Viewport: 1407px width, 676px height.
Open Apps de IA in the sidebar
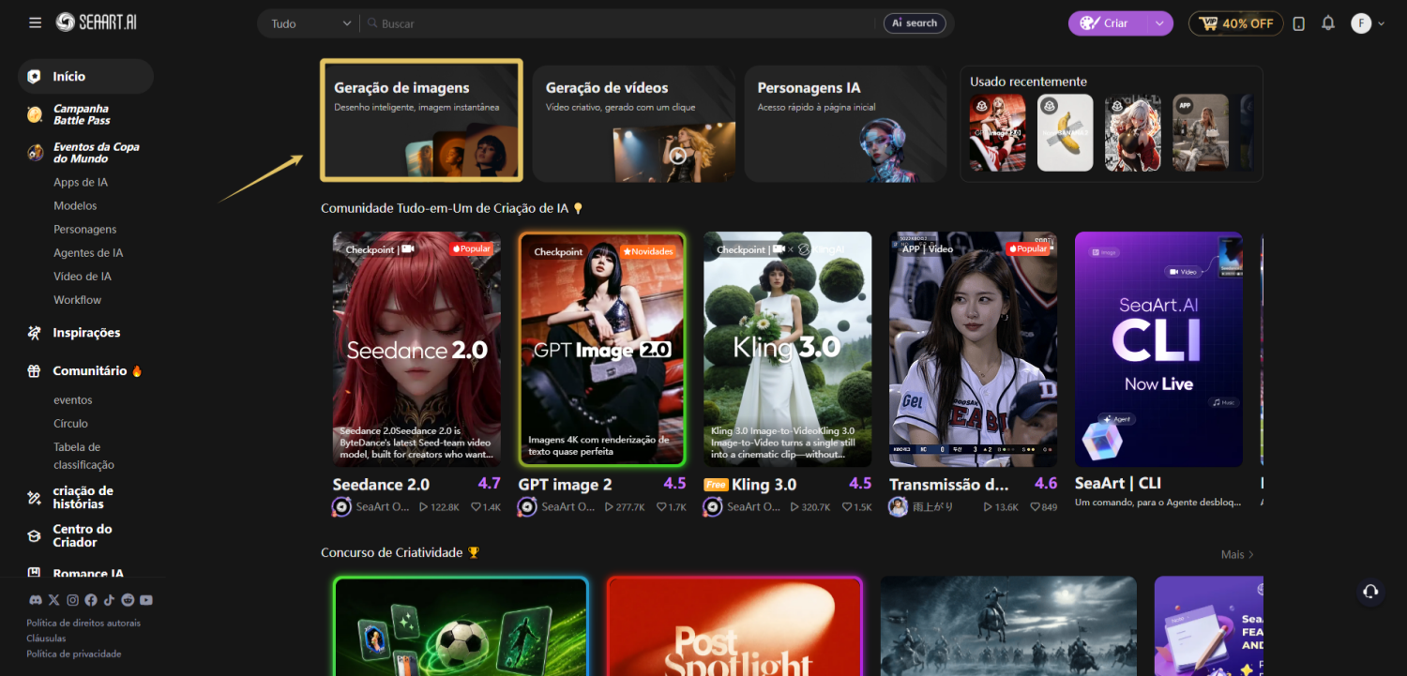click(x=81, y=182)
